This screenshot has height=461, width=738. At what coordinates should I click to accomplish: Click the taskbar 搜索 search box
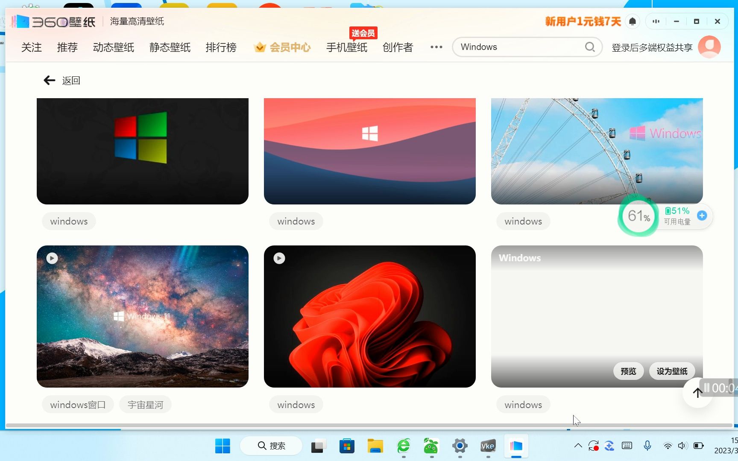(271, 446)
